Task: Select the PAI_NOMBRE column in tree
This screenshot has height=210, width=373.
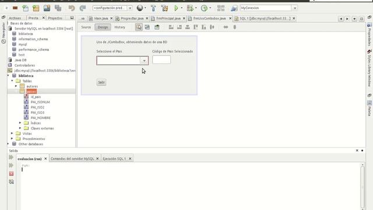Action: coord(41,118)
